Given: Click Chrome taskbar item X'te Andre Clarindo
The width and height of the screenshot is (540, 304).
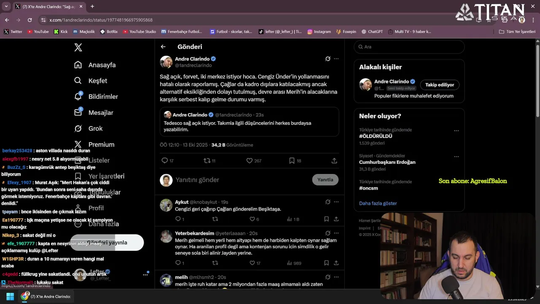Looking at the screenshot, I should [x=46, y=296].
